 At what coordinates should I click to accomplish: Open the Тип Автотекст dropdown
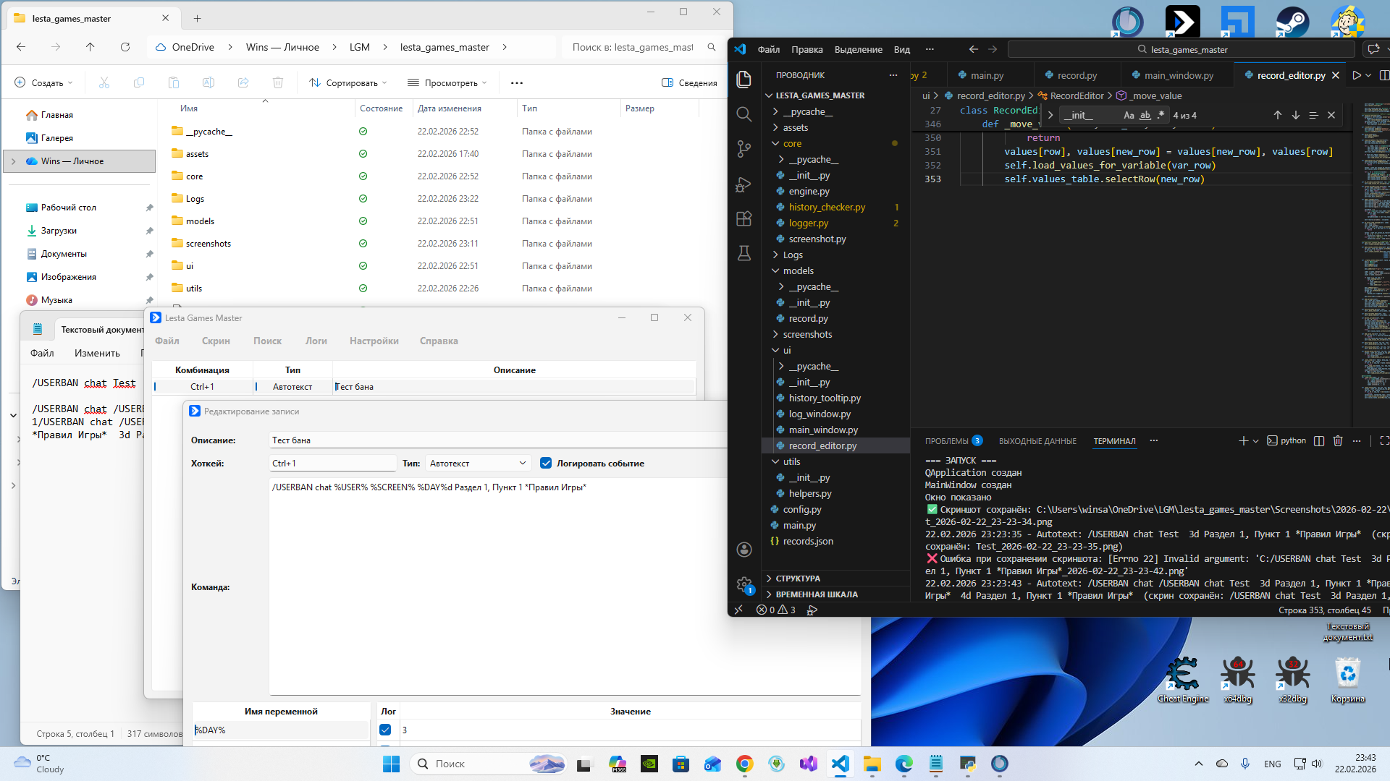(x=478, y=464)
